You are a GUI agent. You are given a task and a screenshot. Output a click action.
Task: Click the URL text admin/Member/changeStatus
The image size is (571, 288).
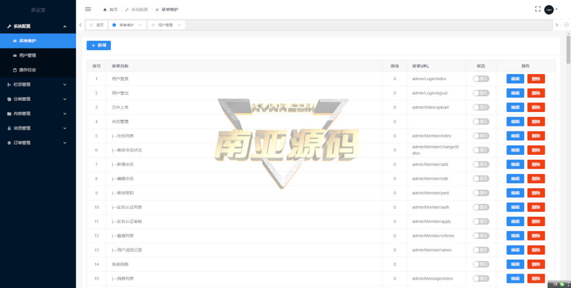(x=435, y=150)
